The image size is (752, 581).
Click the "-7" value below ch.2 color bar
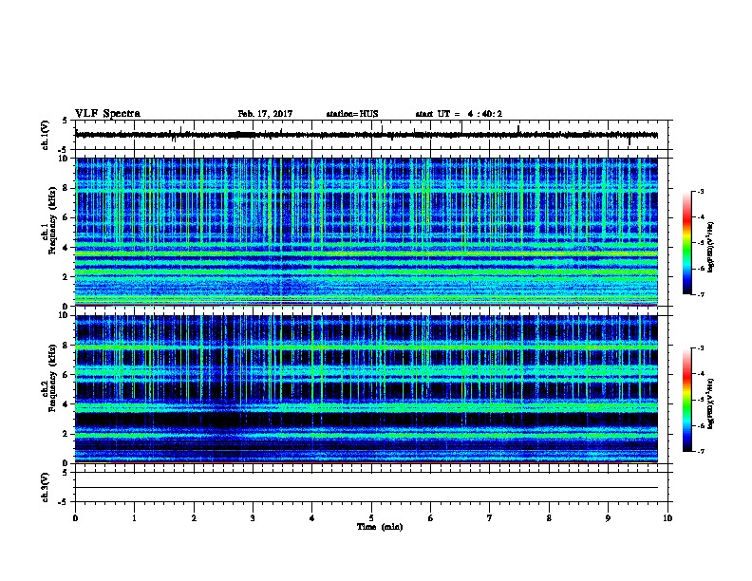pos(700,452)
